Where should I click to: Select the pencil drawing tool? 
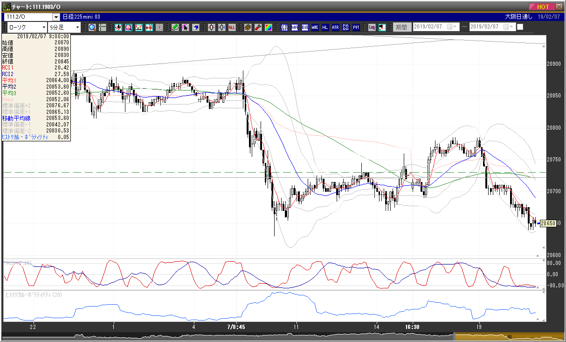pyautogui.click(x=175, y=27)
